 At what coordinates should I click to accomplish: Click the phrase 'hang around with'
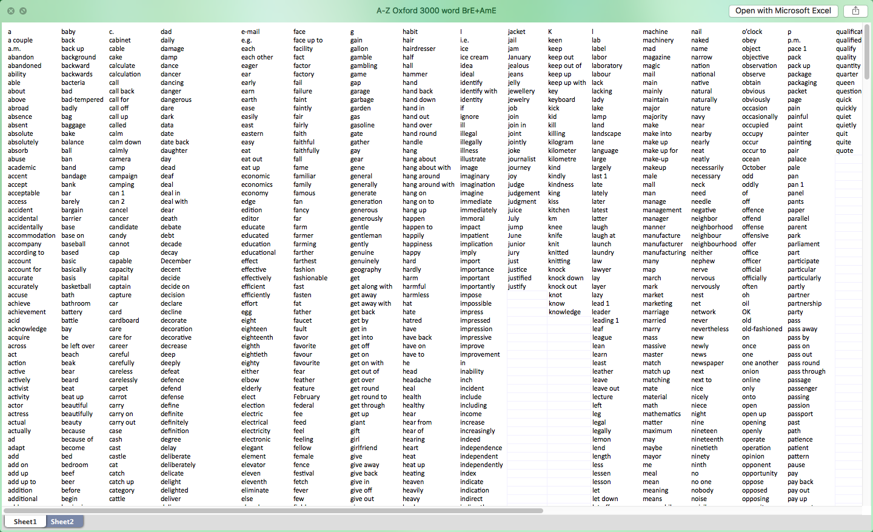point(428,184)
